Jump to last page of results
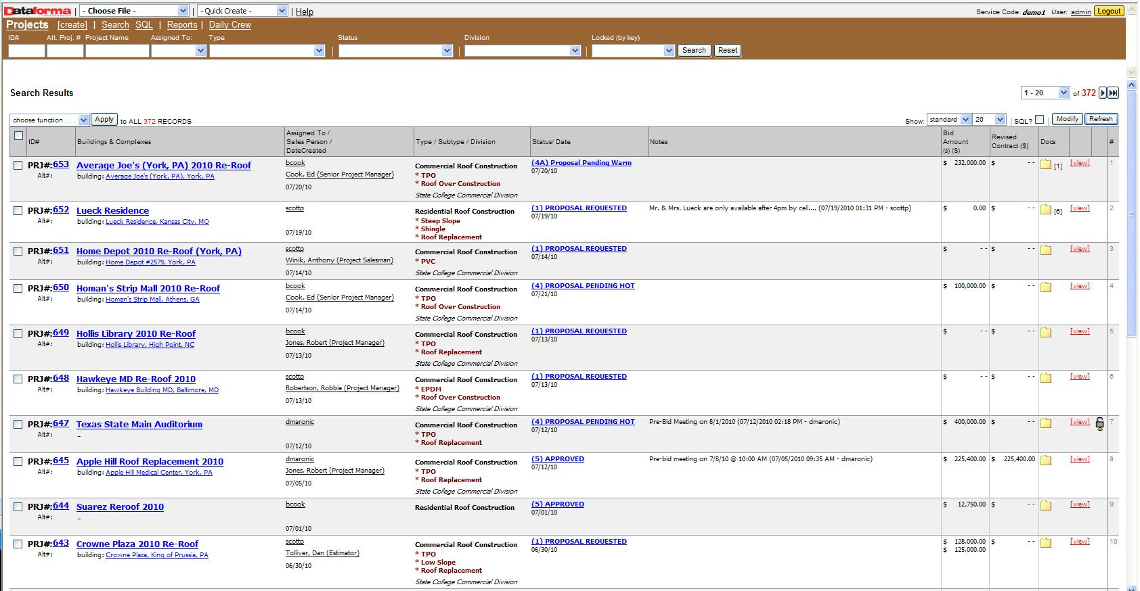The height and width of the screenshot is (591, 1140). click(x=1113, y=93)
